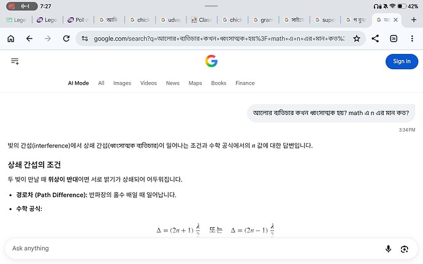
Task: Switch to the udva tab
Action: (x=171, y=20)
